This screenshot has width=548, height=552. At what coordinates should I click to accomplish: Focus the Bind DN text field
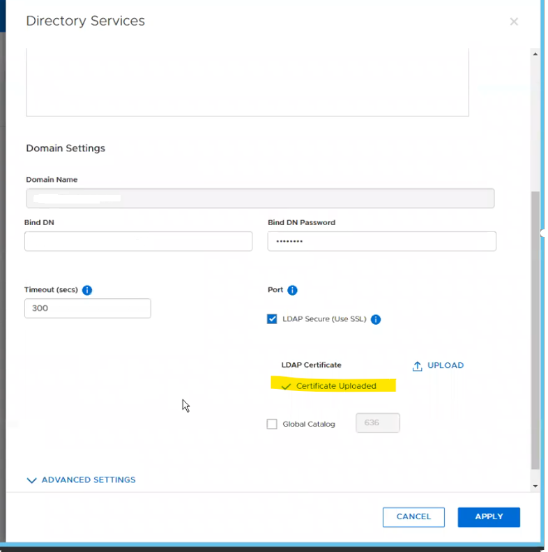138,241
